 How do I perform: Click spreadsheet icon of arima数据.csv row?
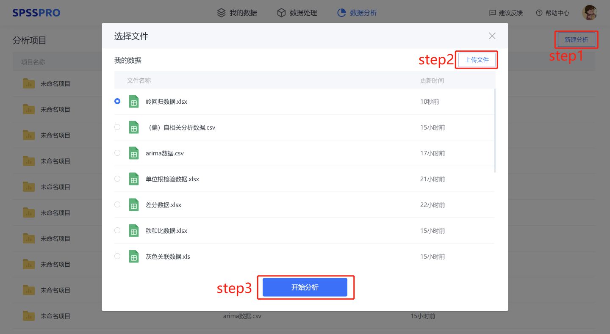pyautogui.click(x=134, y=153)
